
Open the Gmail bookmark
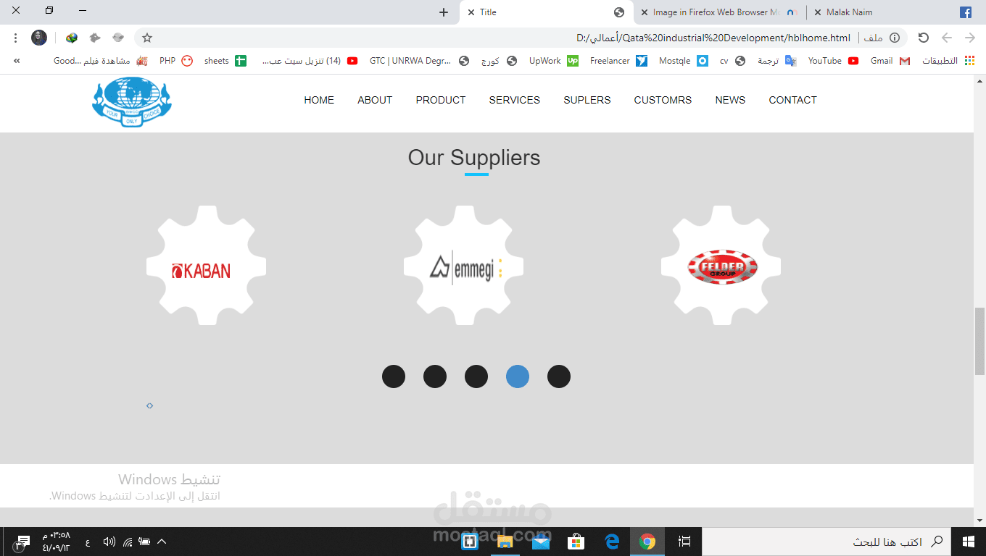click(x=890, y=61)
